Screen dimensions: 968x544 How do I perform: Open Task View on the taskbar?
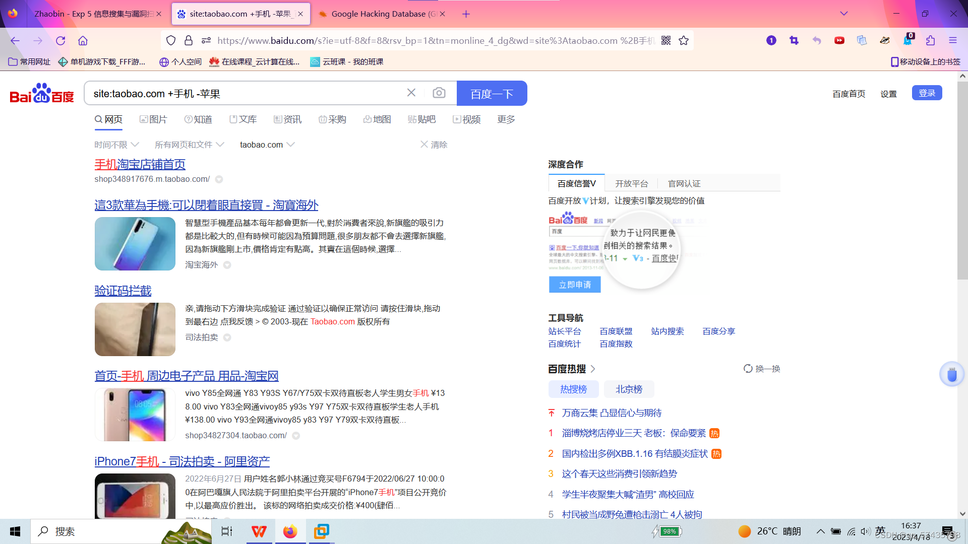click(227, 531)
